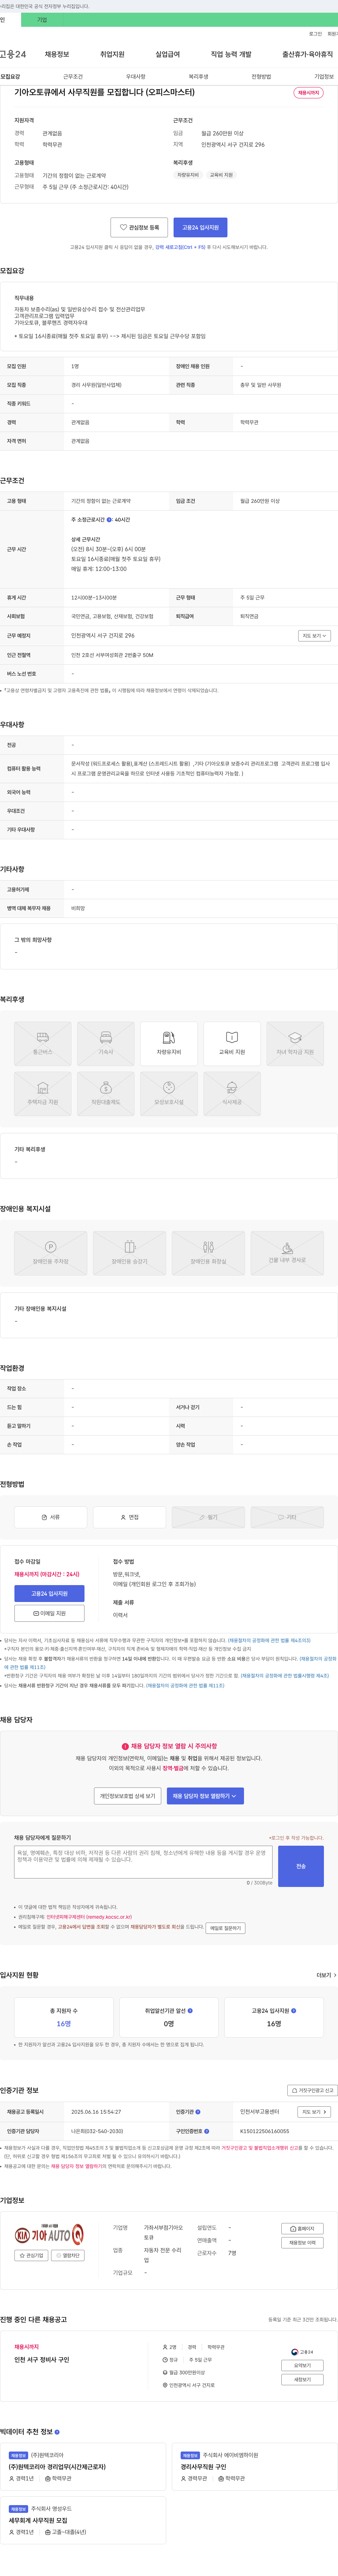
Task: Jump to the 근무조건 section tab
Action: [x=73, y=77]
